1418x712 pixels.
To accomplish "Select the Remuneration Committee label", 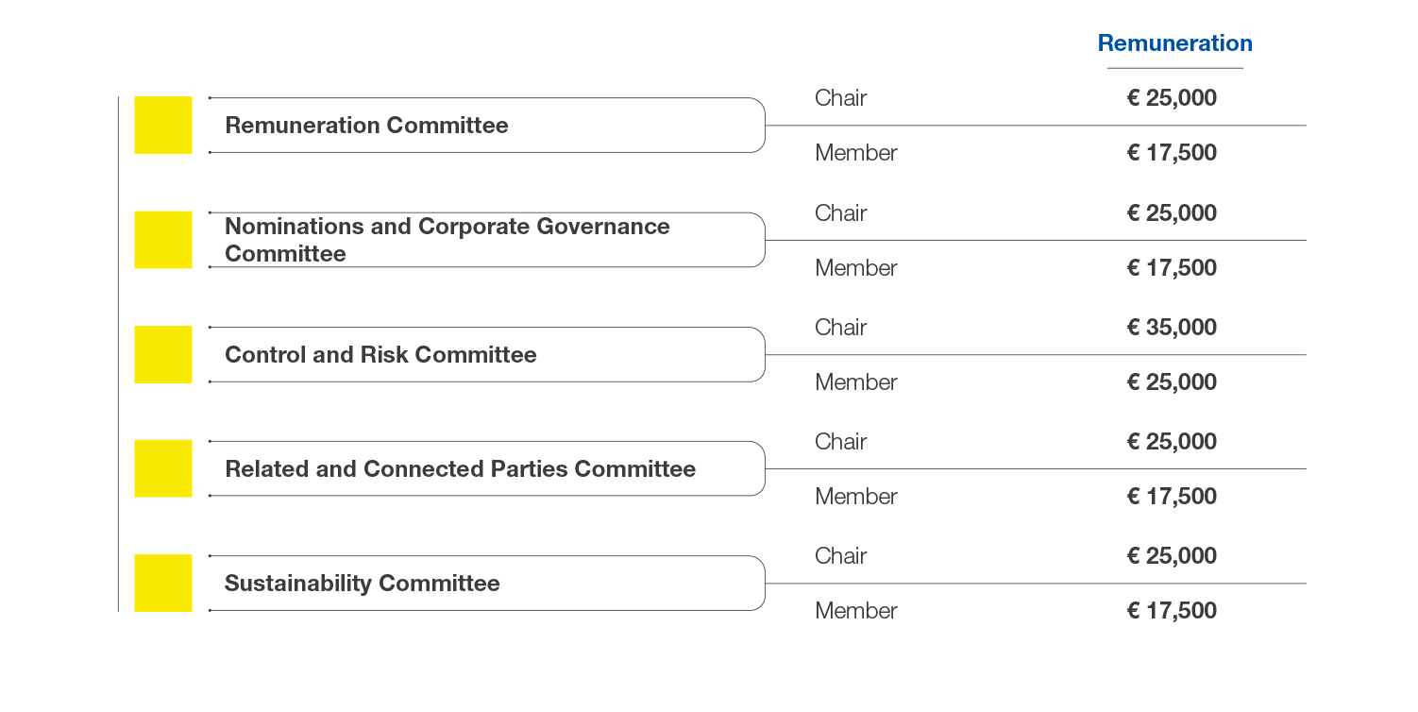I will click(366, 126).
